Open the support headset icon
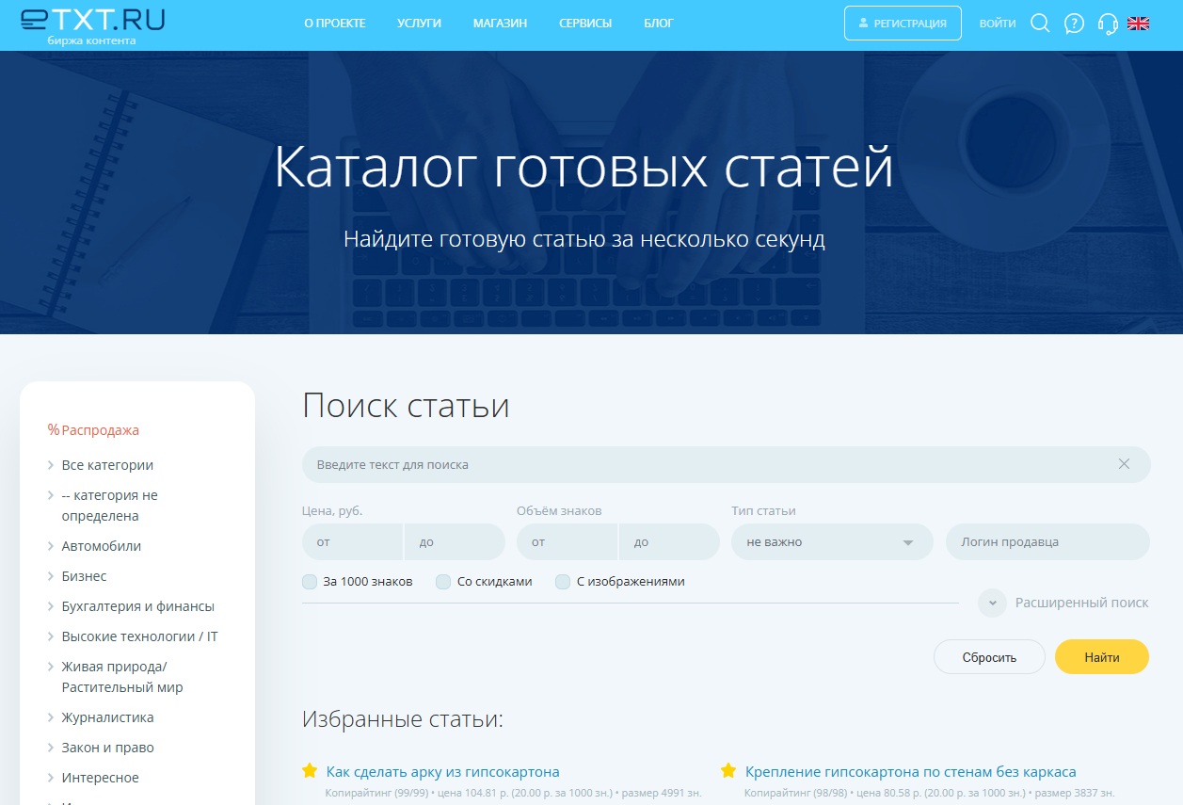The height and width of the screenshot is (805, 1183). [x=1108, y=24]
